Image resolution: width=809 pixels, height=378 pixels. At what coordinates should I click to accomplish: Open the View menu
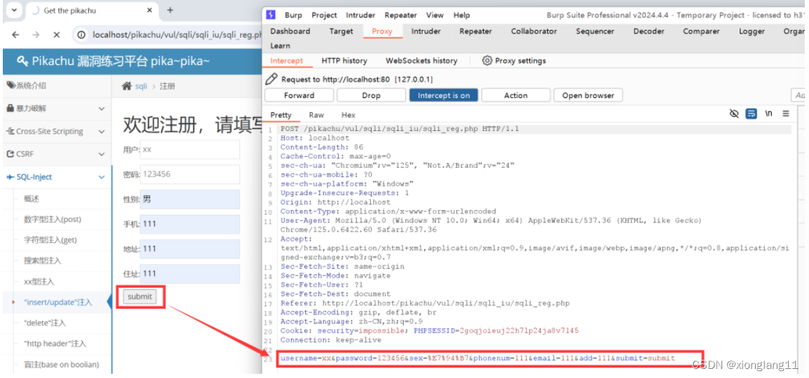435,15
